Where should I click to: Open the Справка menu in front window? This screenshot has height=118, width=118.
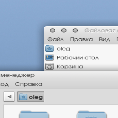tap(29, 84)
